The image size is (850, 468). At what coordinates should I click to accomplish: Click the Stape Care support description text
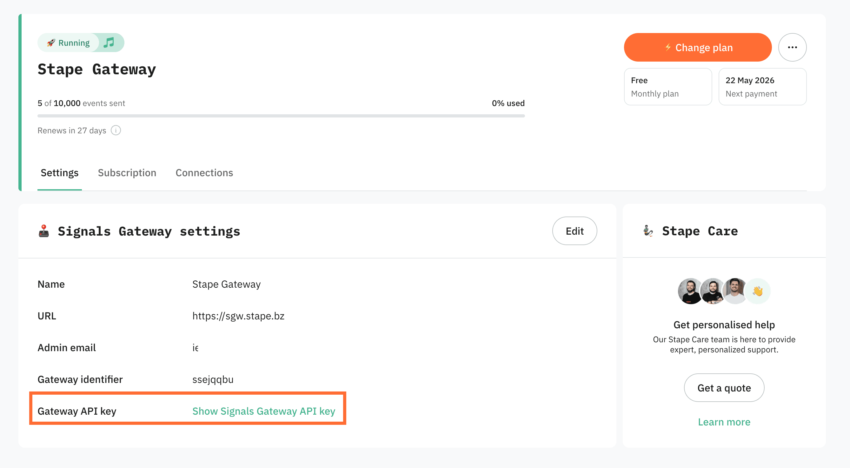(724, 344)
